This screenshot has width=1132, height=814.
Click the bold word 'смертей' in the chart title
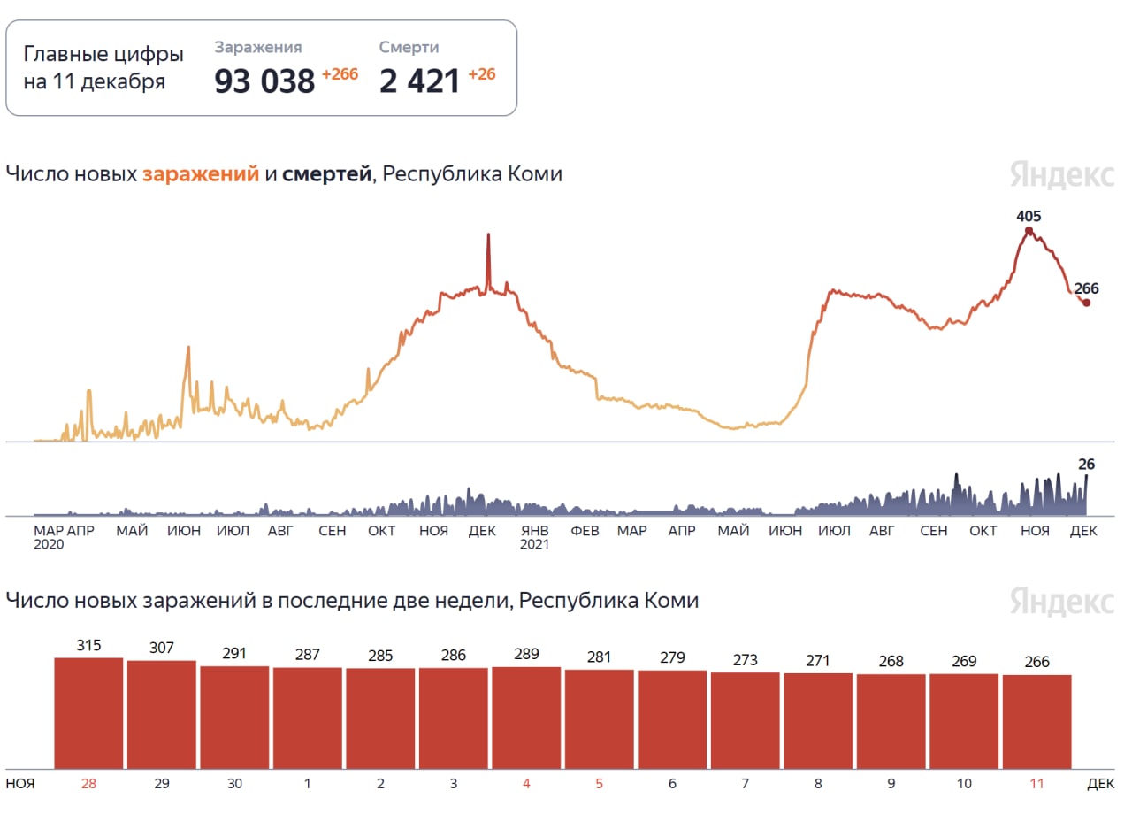(327, 174)
